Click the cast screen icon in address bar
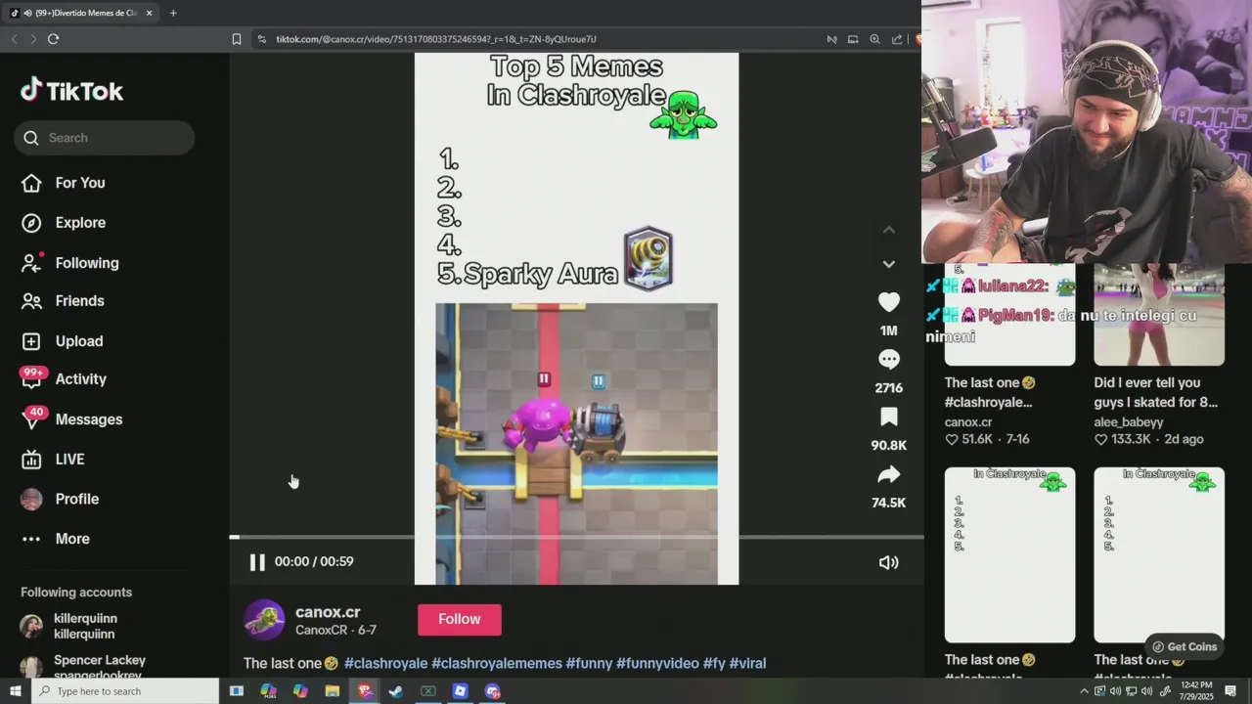1252x704 pixels. click(853, 39)
